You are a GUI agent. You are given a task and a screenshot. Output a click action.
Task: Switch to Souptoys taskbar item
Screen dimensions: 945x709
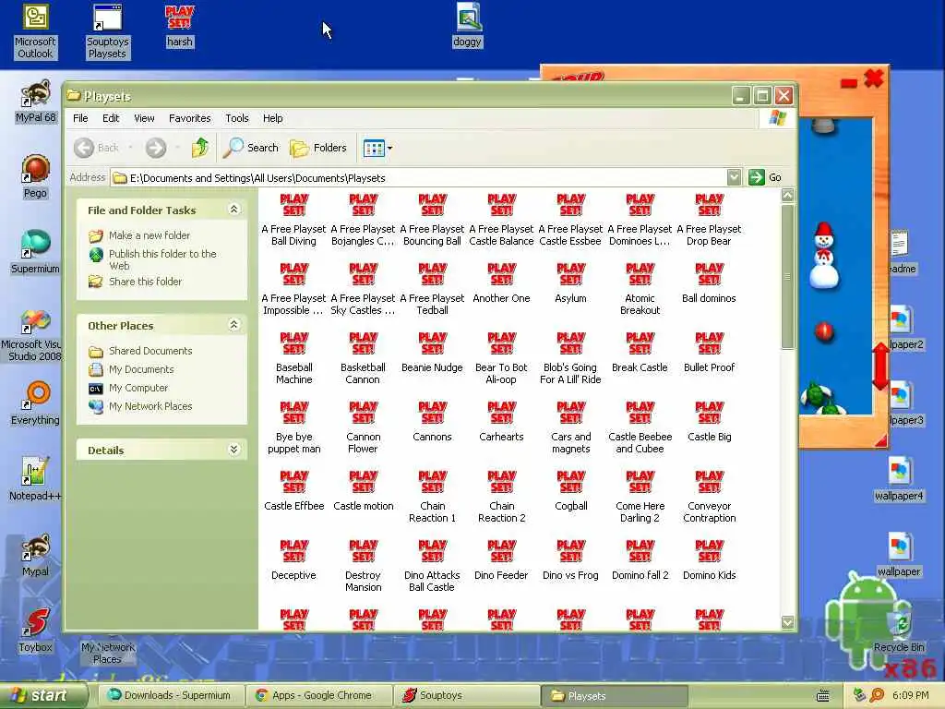(x=466, y=696)
